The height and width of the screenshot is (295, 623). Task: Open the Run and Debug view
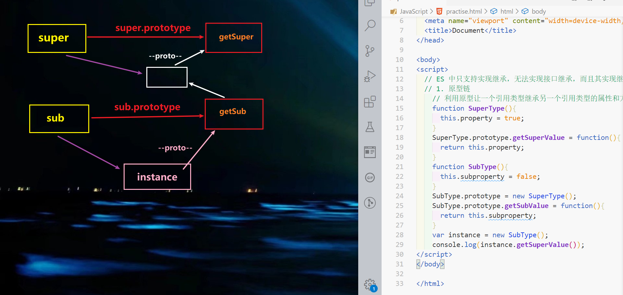tap(370, 76)
